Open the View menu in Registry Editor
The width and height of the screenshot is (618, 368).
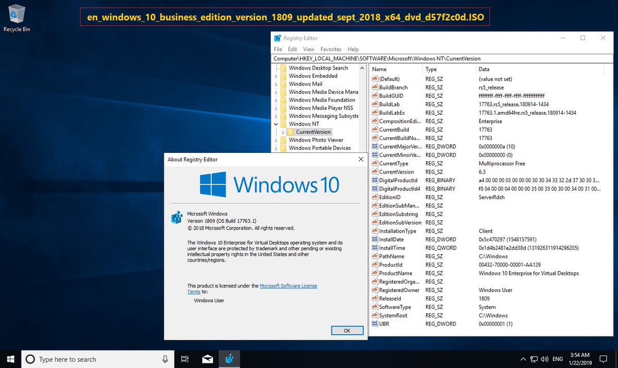tap(308, 49)
